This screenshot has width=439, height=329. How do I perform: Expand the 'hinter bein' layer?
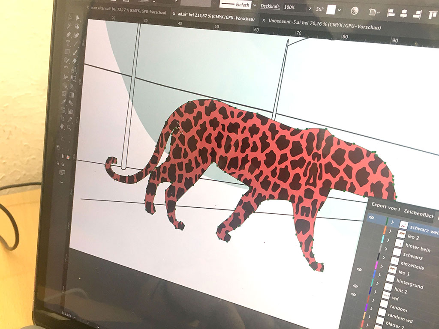[388, 240]
